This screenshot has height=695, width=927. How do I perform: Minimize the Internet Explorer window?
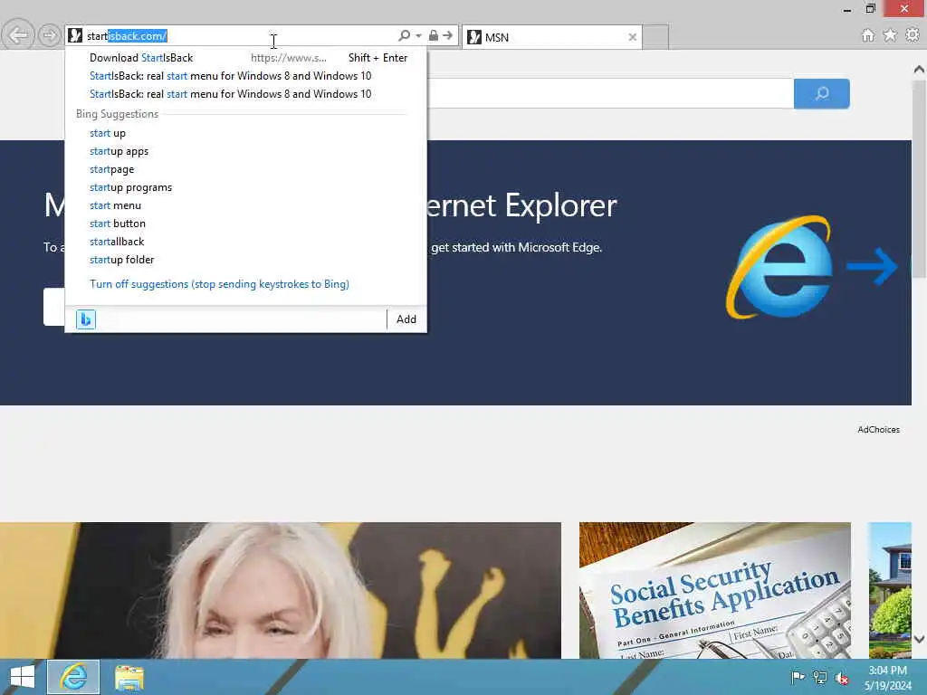[847, 9]
